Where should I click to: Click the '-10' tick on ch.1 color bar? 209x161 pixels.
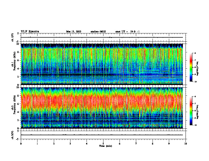coord(195,82)
